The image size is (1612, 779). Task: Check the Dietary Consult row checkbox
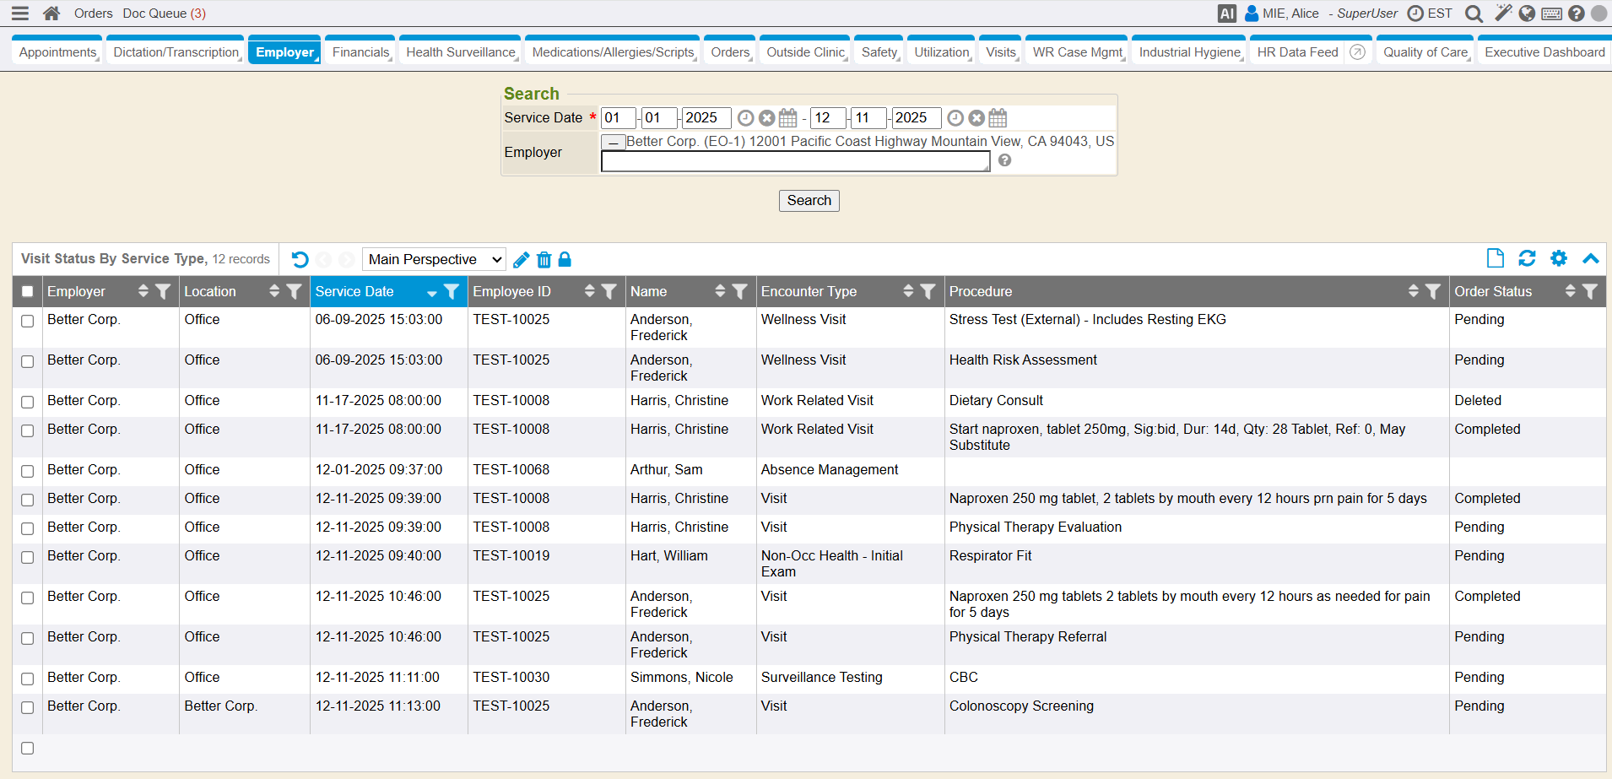point(28,402)
